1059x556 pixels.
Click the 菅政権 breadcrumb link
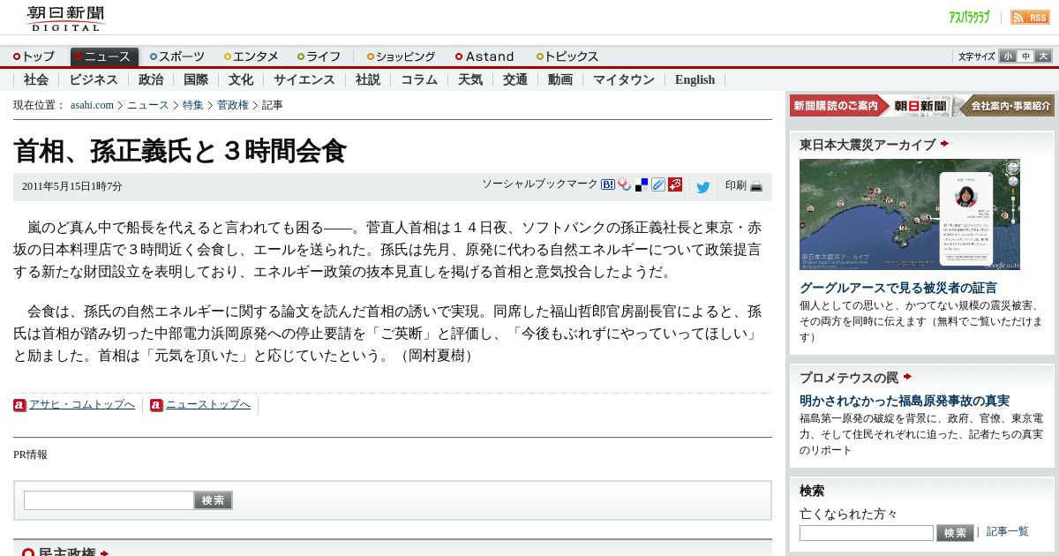(233, 105)
